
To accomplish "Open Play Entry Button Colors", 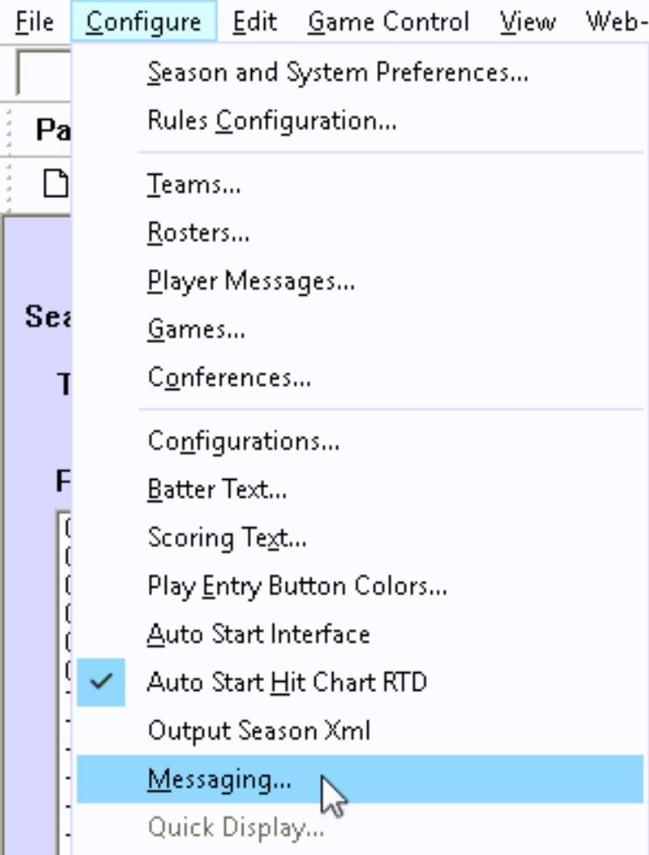I will 297,586.
